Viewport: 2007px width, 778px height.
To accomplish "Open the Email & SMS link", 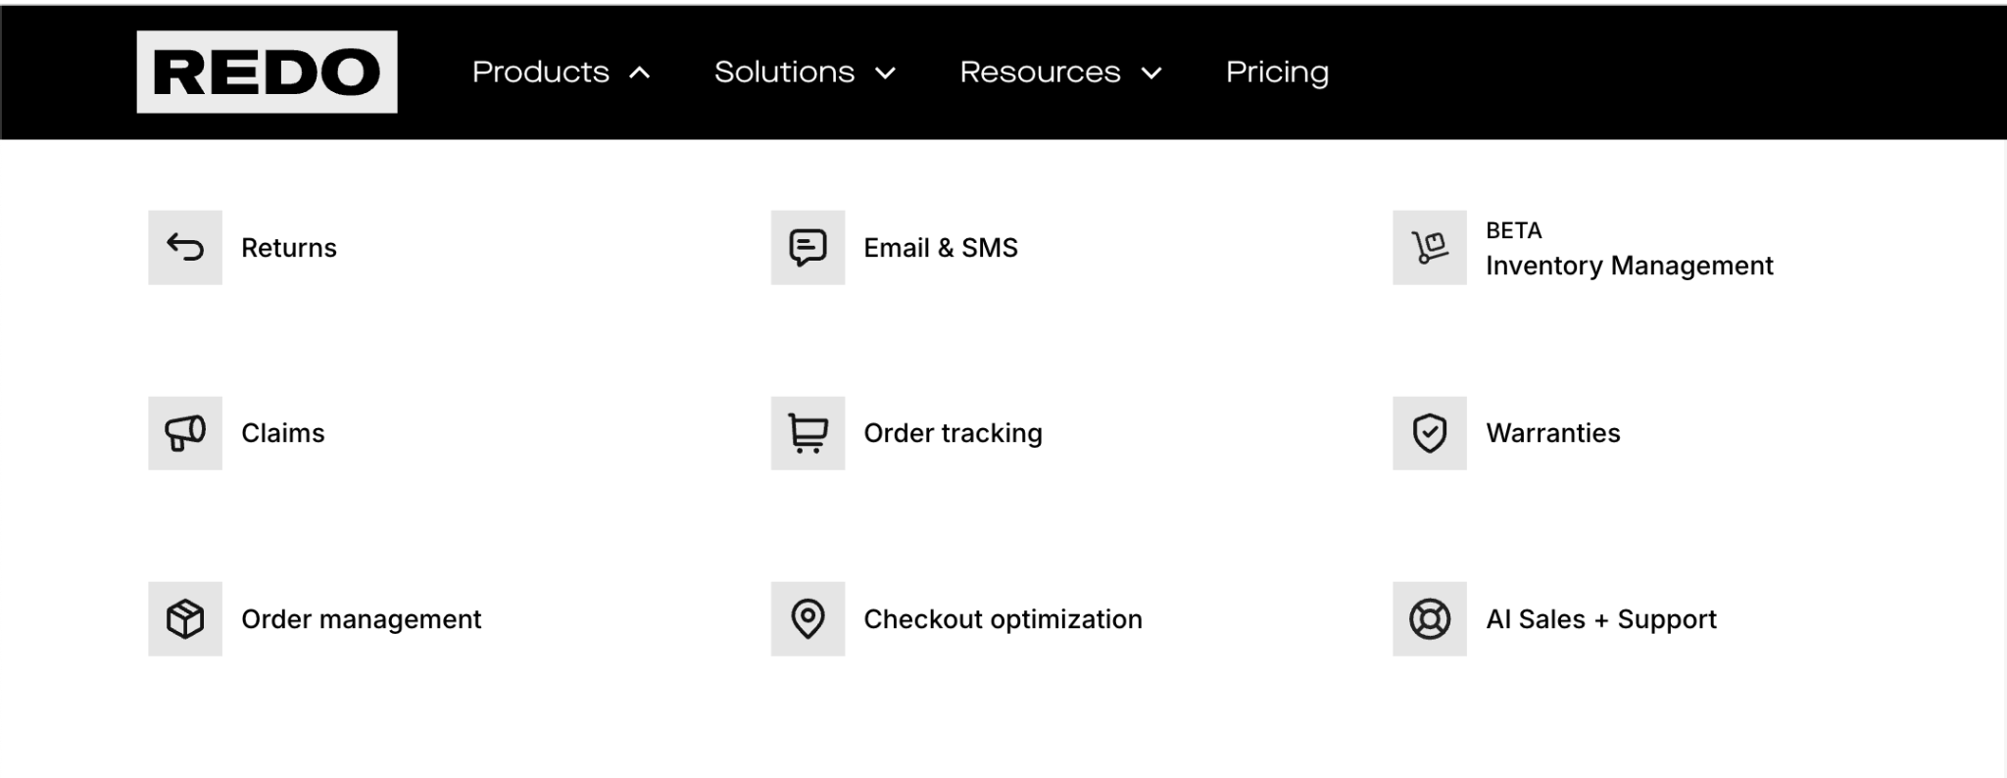I will pos(940,248).
